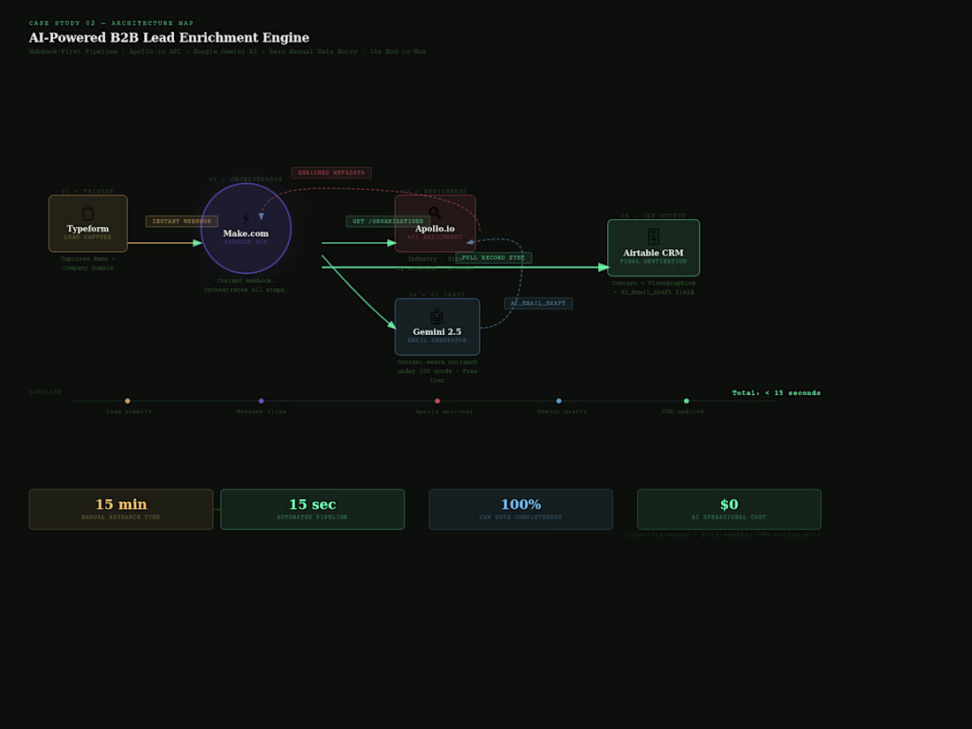Click the 'Webhook-First Pipeline' subtitle line

pos(227,51)
